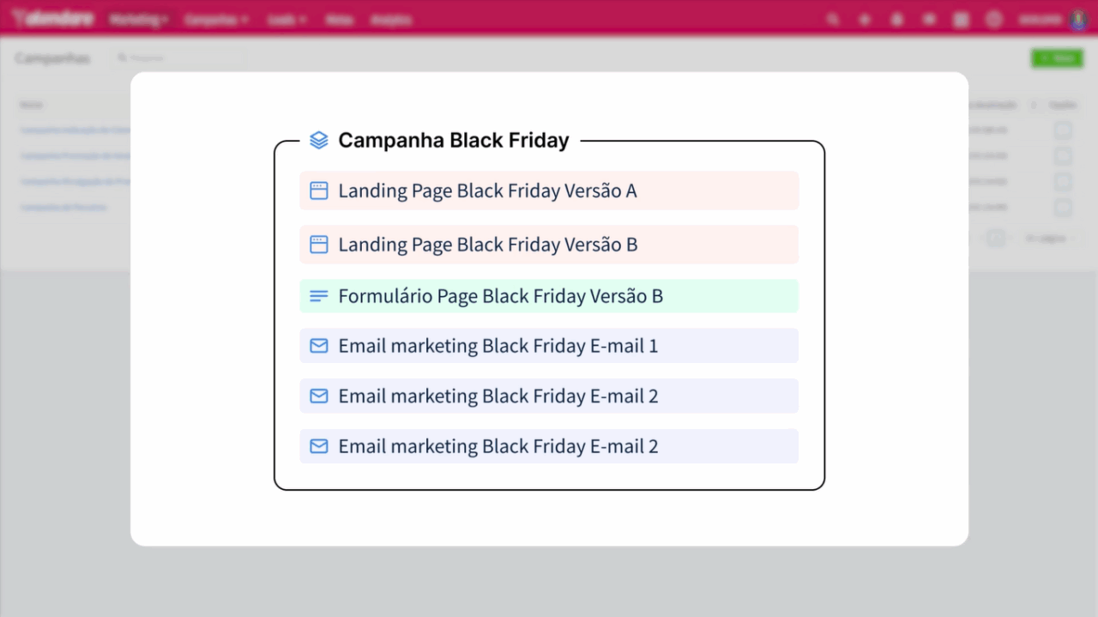Tick the checkbox in the last campaign row
This screenshot has width=1098, height=617.
click(x=1063, y=207)
